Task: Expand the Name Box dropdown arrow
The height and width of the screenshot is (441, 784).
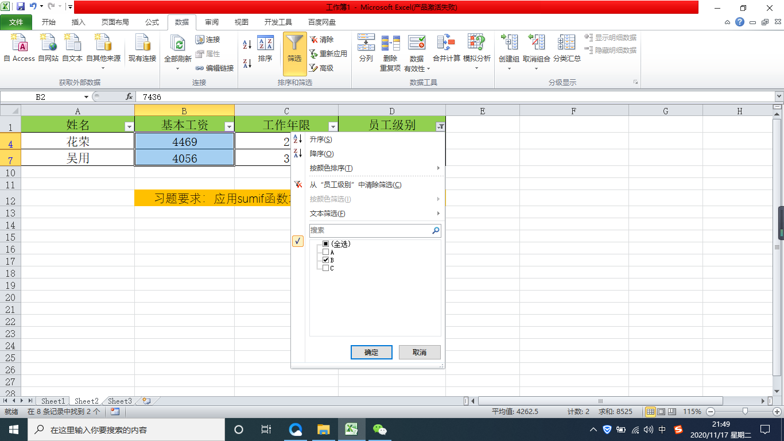Action: pos(86,97)
